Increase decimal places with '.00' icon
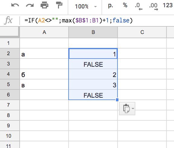 click(x=153, y=6)
